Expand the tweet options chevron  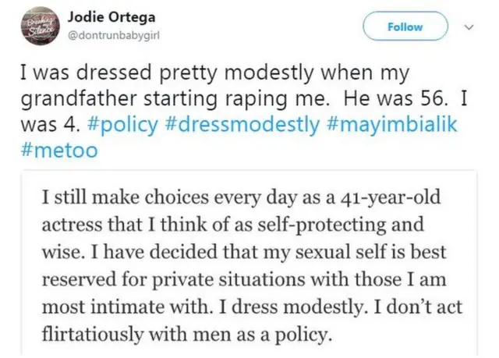469,27
